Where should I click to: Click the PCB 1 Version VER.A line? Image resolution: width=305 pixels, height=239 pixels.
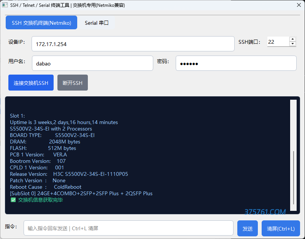point(38,155)
